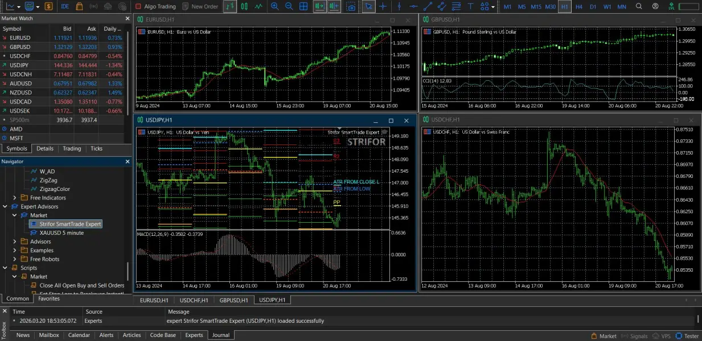Expand the Free Indicators folder
The image size is (702, 341).
click(x=15, y=198)
